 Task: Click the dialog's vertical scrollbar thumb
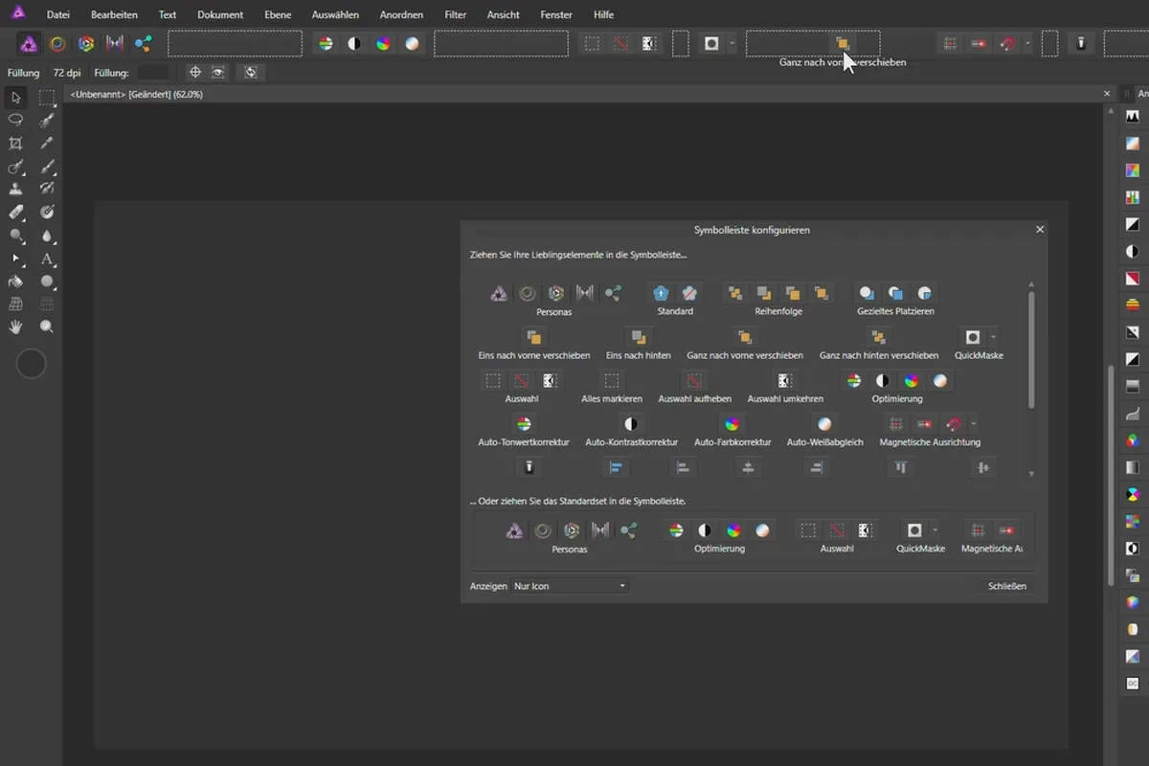point(1031,349)
